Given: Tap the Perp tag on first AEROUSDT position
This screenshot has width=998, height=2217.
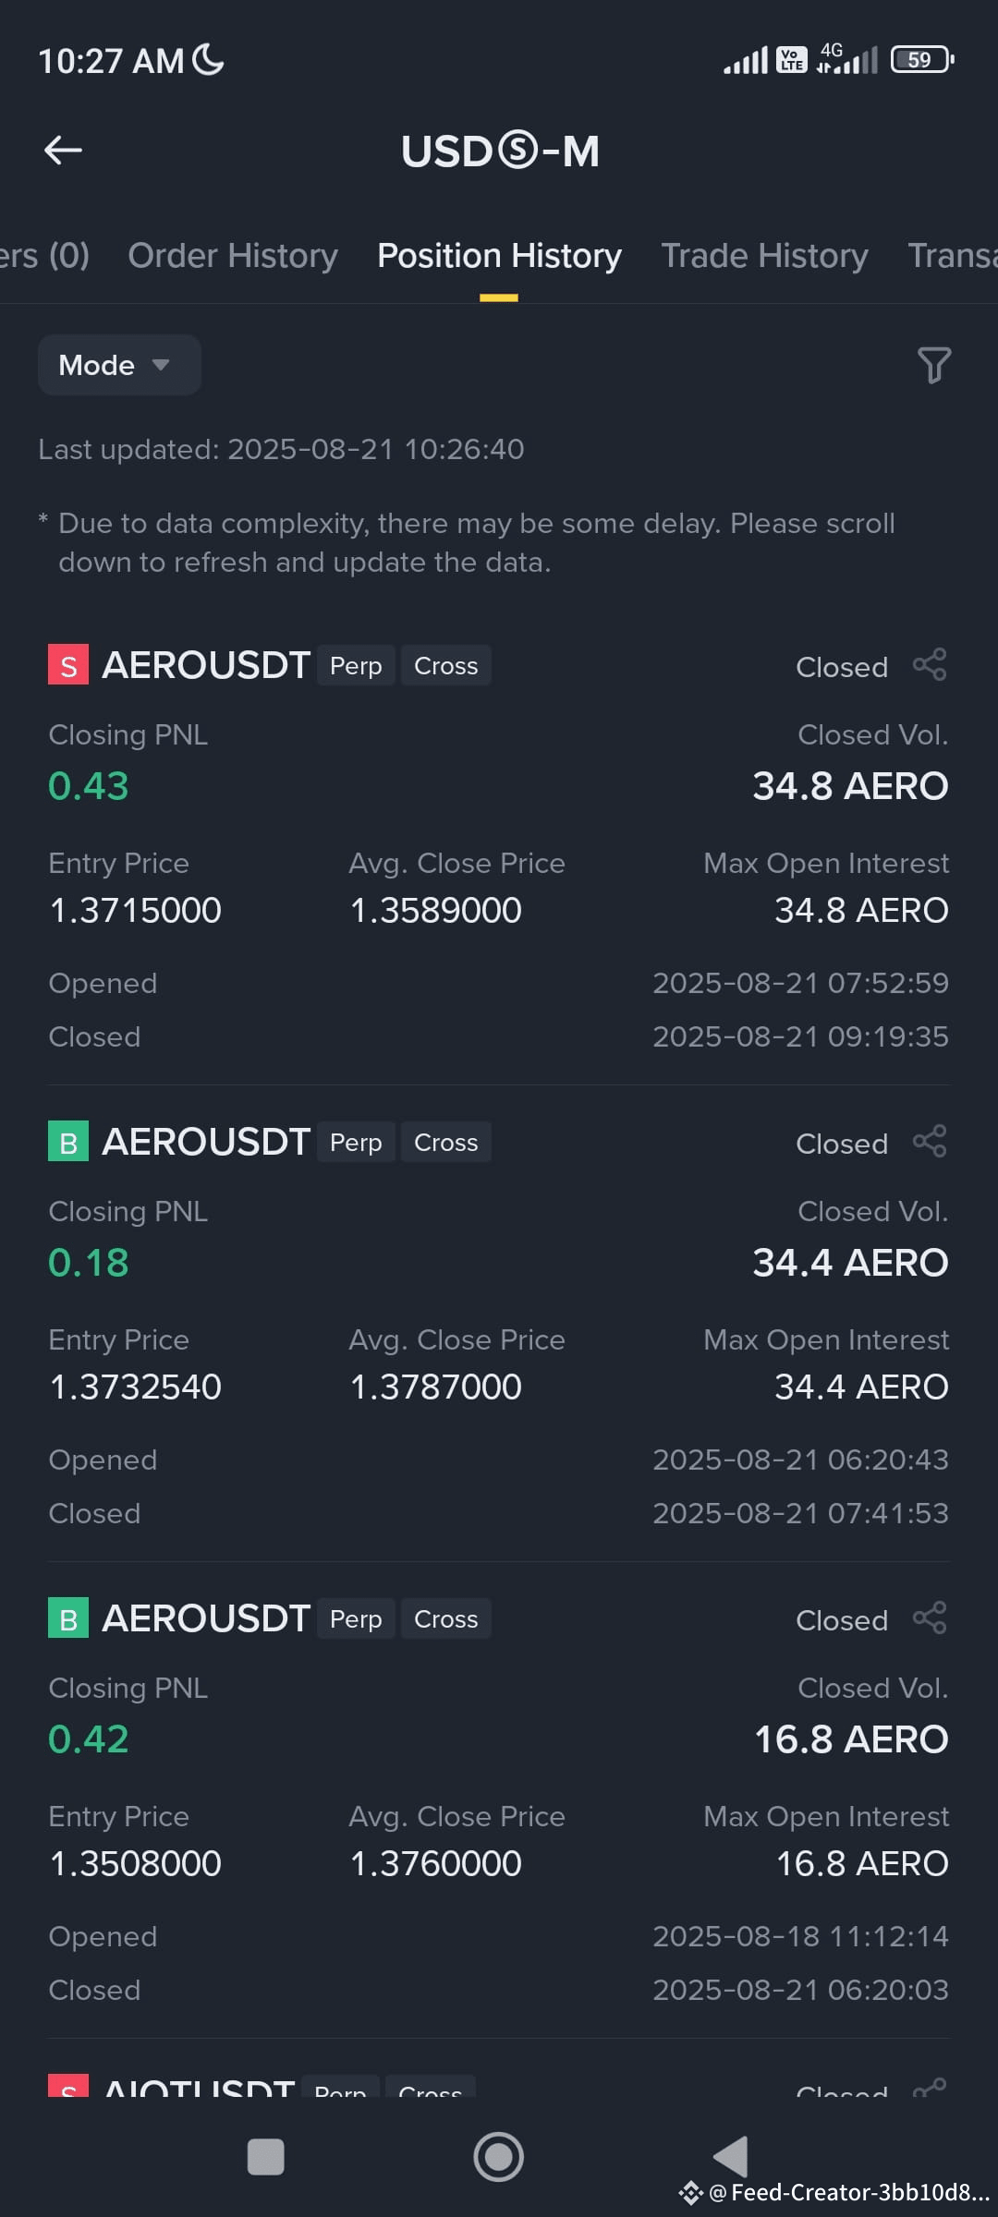Looking at the screenshot, I should [x=356, y=665].
